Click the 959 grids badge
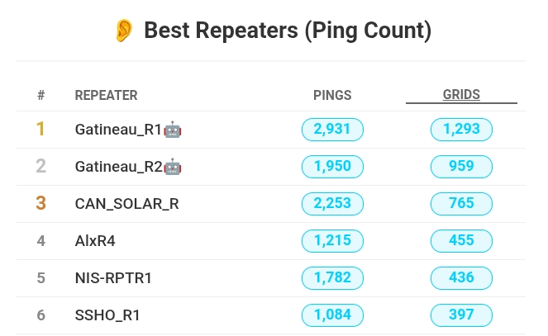The image size is (548, 336). pyautogui.click(x=461, y=167)
